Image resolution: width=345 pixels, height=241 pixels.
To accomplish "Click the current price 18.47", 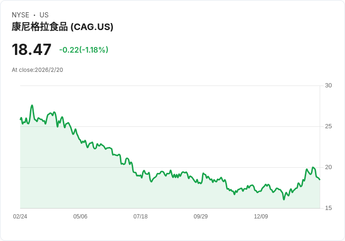I will pyautogui.click(x=31, y=50).
